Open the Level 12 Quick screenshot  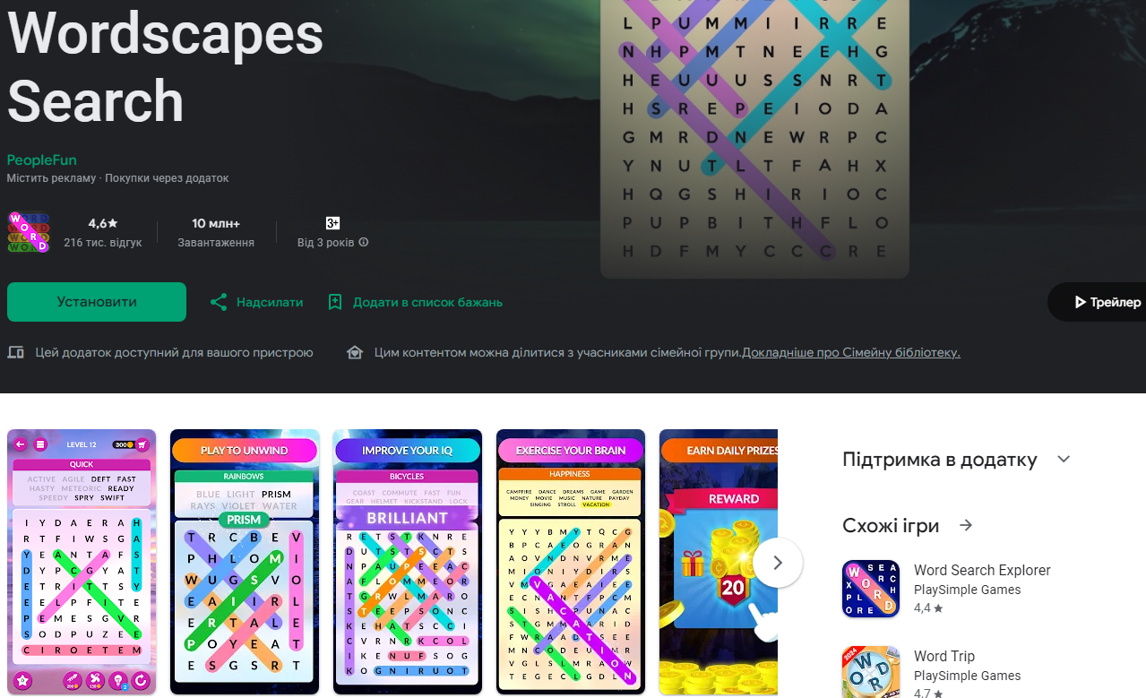pyautogui.click(x=82, y=562)
